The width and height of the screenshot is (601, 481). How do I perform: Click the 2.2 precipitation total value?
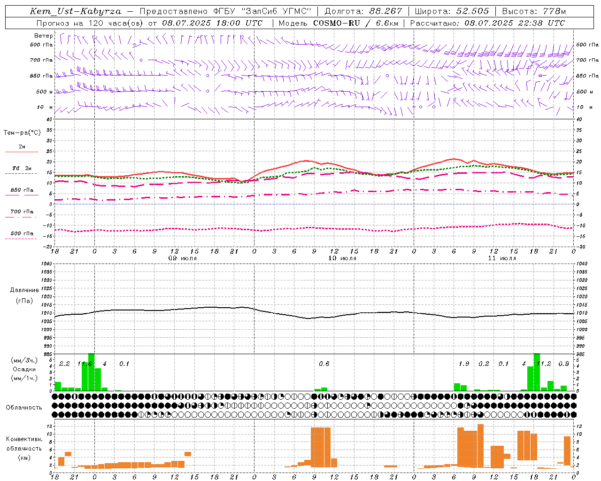(x=64, y=364)
